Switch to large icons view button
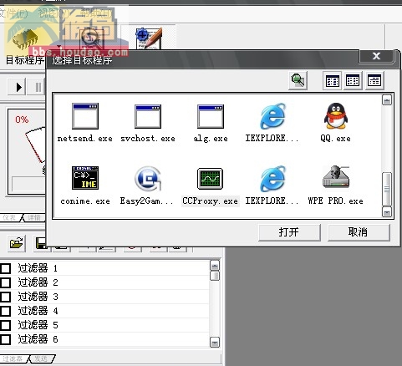The height and width of the screenshot is (366, 402). coord(333,81)
